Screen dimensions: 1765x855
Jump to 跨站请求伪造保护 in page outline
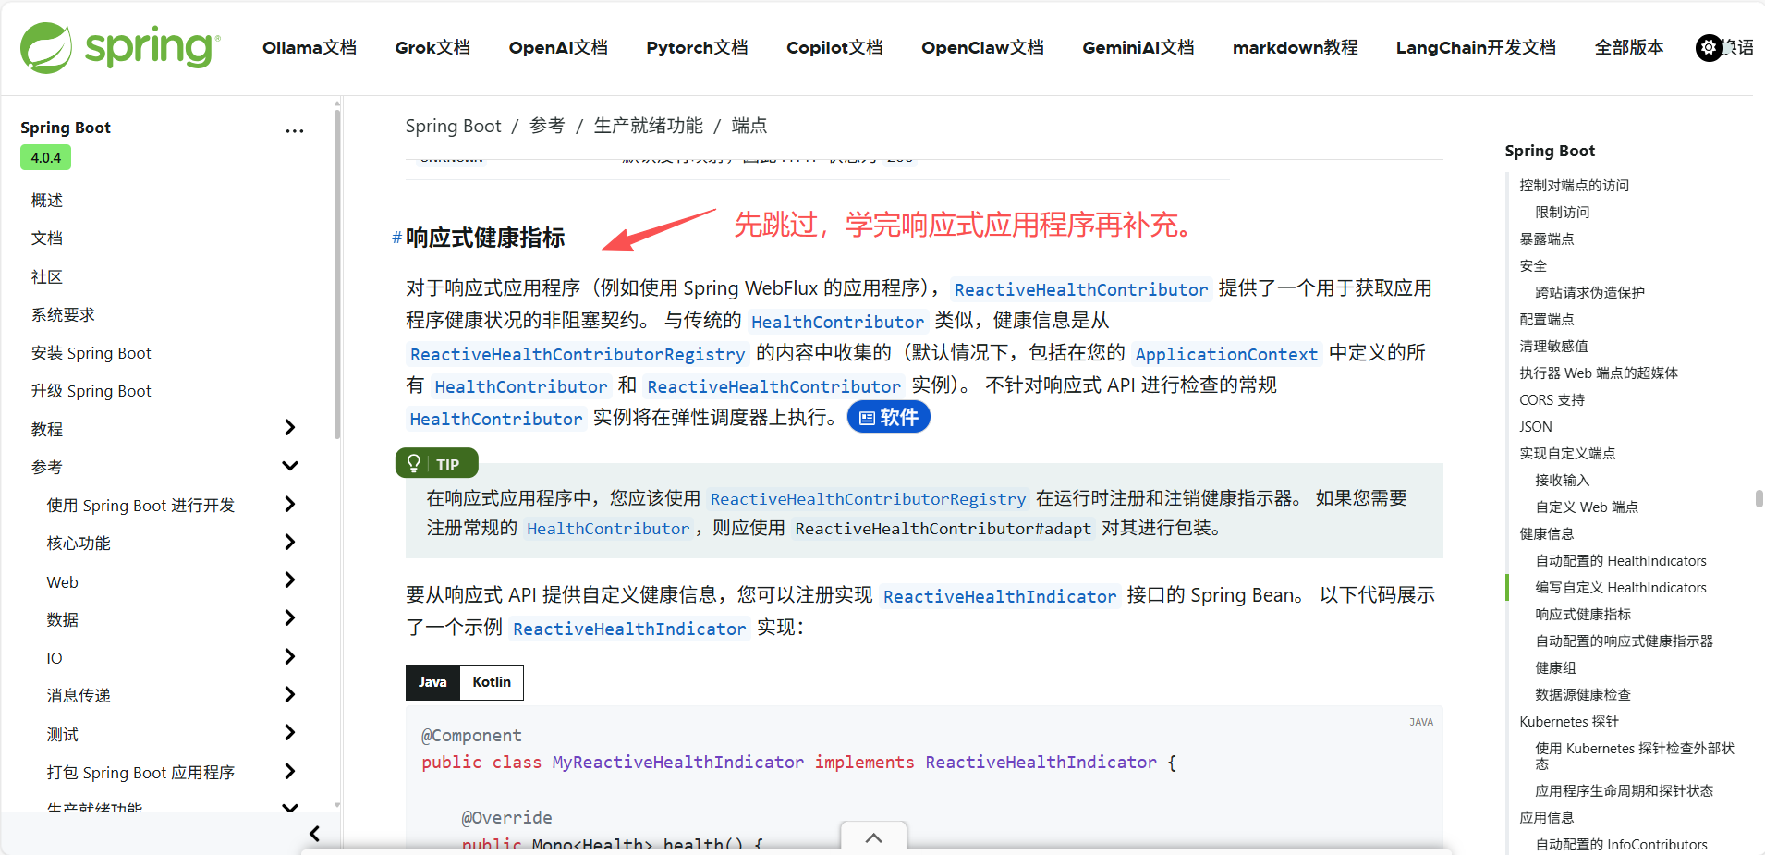tap(1590, 293)
